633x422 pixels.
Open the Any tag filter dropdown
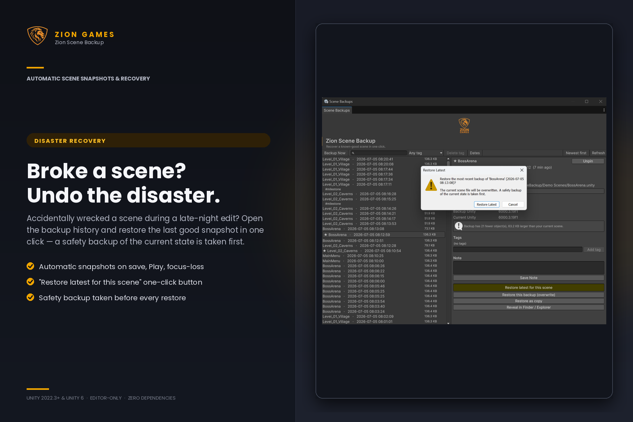[x=425, y=153]
